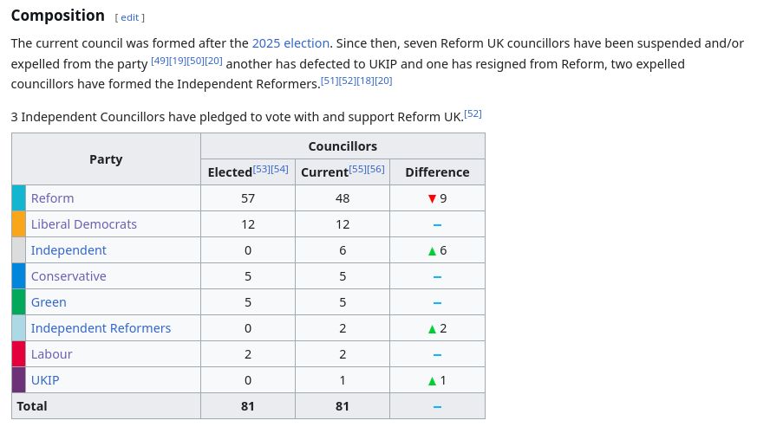The image size is (757, 427).
Task: Open the UKIP party link
Action: pos(45,380)
